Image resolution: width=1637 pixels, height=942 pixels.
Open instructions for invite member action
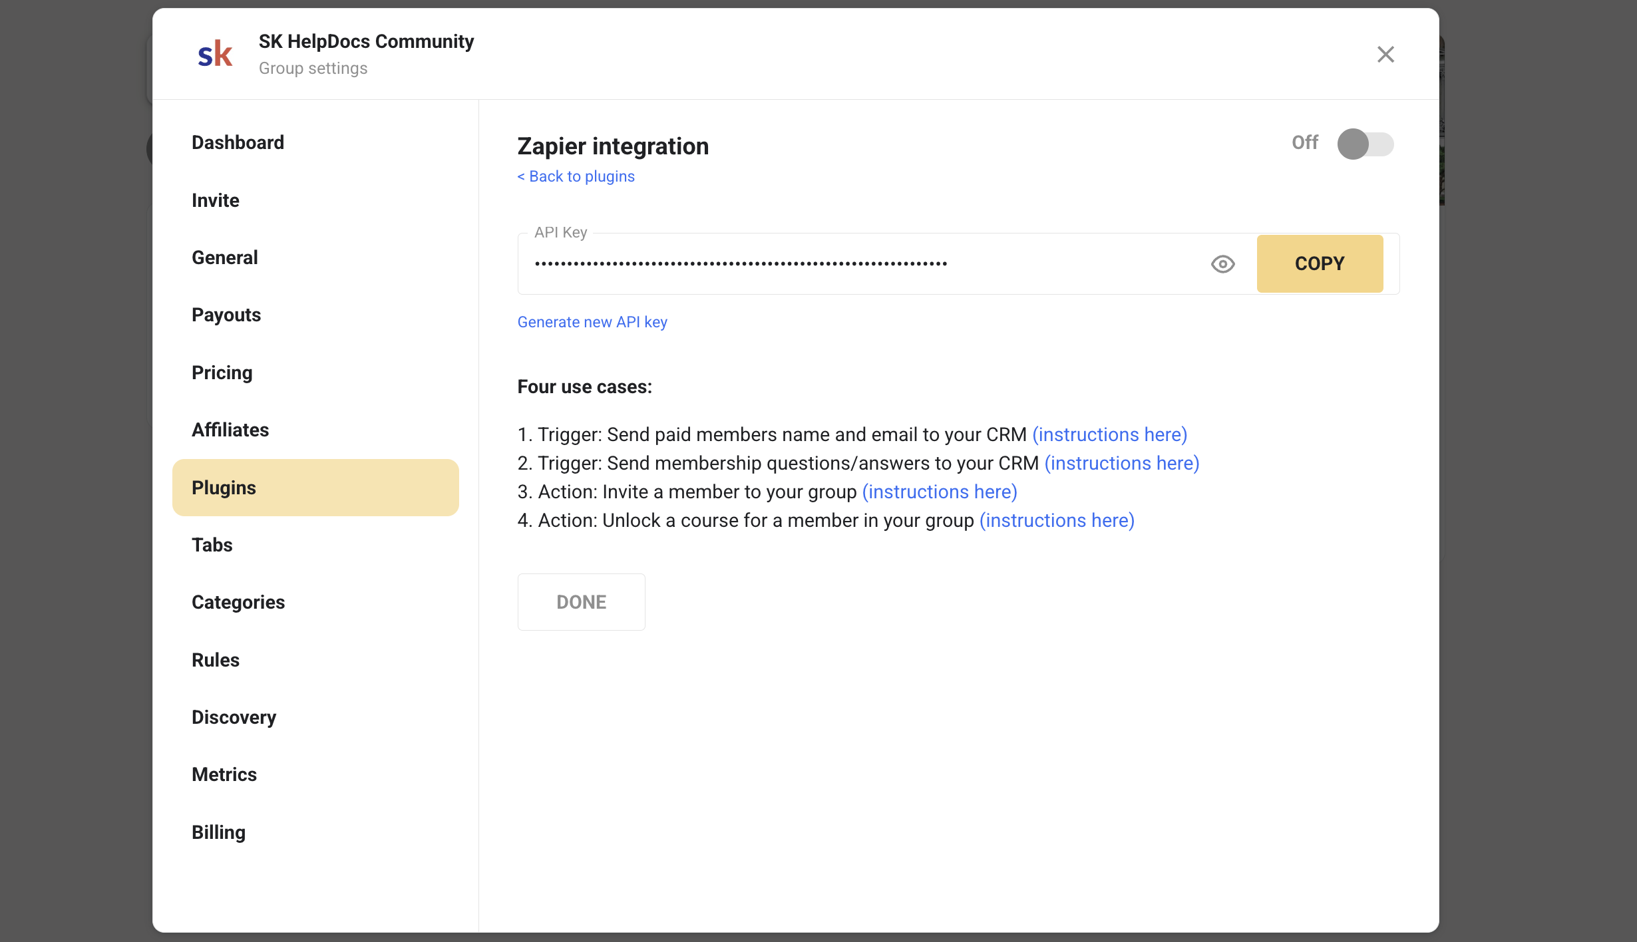[940, 492]
